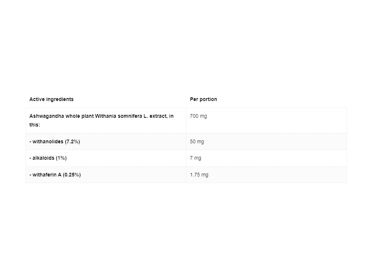Screen dimensions: 374x280
Task: Click the word "withanolides" in second row
Action: tap(48, 141)
